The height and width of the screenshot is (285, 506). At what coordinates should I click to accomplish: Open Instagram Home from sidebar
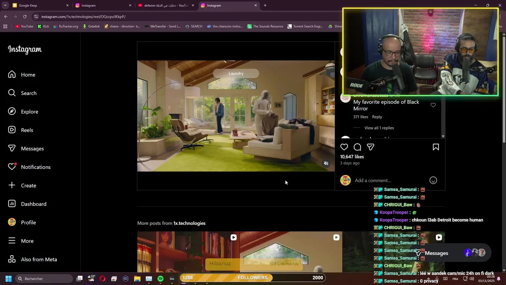[x=22, y=74]
